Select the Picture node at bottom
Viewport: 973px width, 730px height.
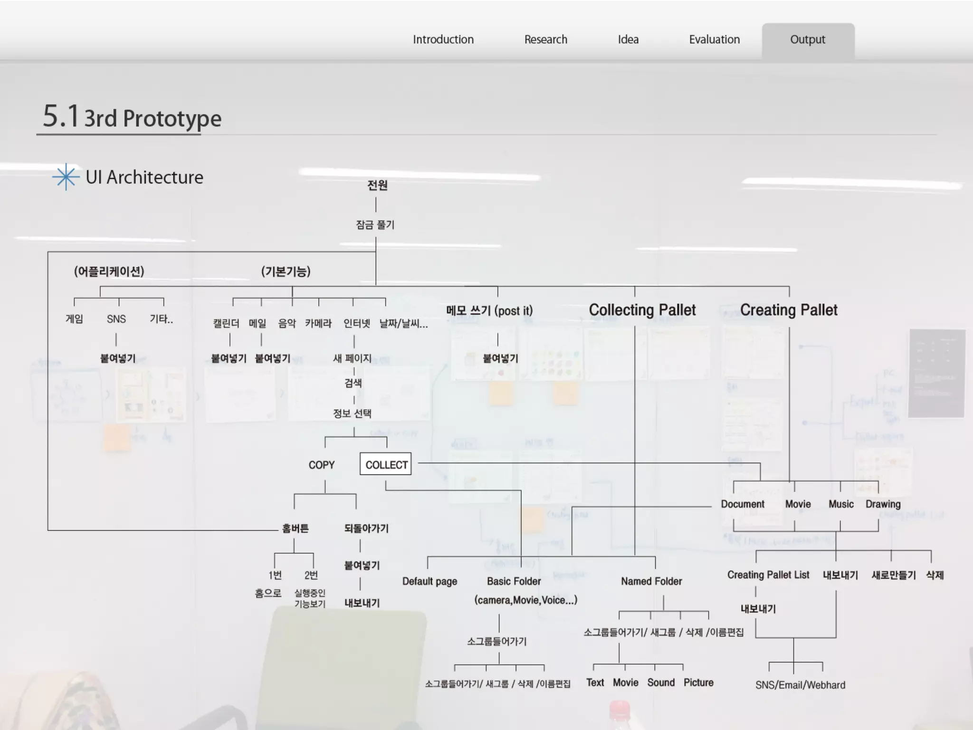pos(698,682)
